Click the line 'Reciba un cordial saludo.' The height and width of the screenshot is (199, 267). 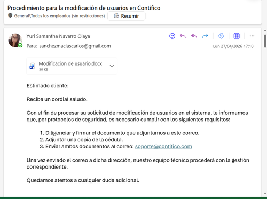click(x=57, y=99)
